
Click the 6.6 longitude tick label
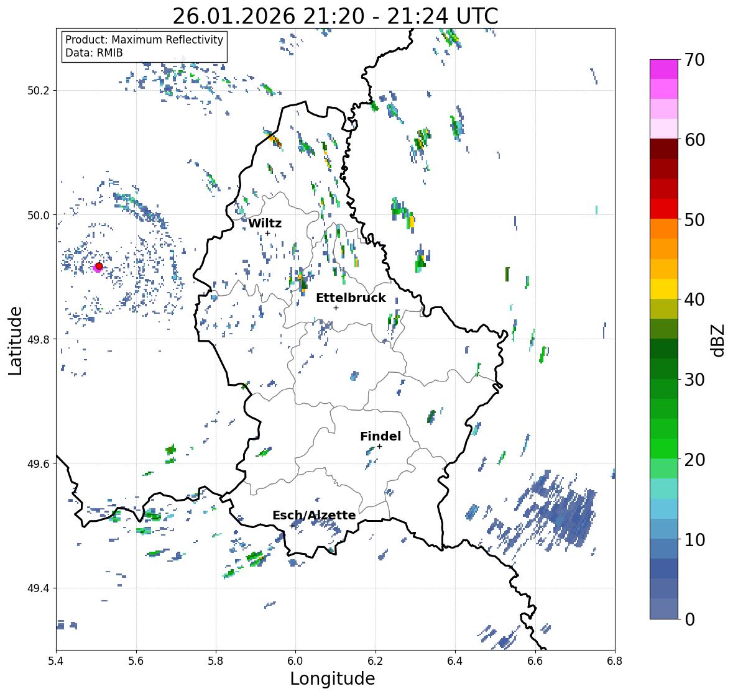pyautogui.click(x=535, y=660)
